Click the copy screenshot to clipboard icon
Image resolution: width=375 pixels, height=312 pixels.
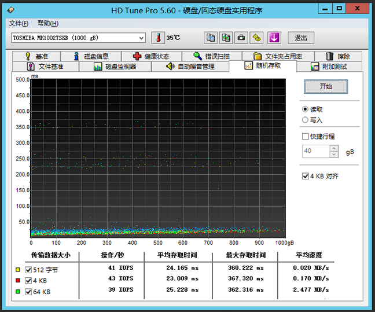(226, 38)
